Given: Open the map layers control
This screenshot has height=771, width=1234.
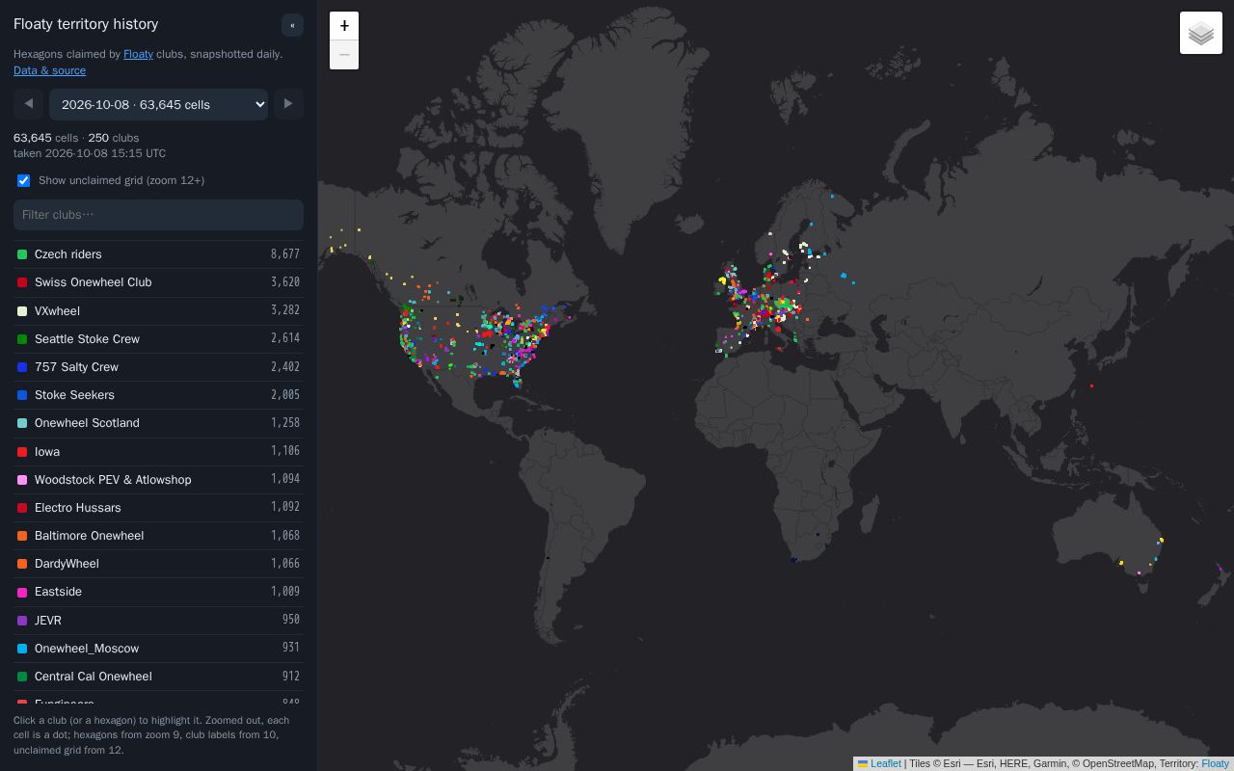Looking at the screenshot, I should [x=1201, y=33].
